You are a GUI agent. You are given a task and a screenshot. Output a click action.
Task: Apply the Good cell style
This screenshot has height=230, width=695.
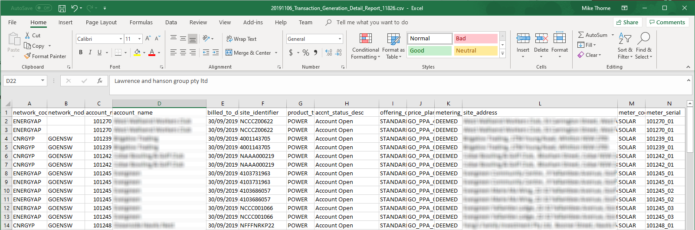click(429, 50)
